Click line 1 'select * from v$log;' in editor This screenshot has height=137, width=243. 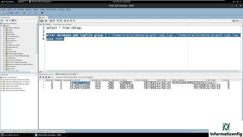pyautogui.click(x=64, y=28)
